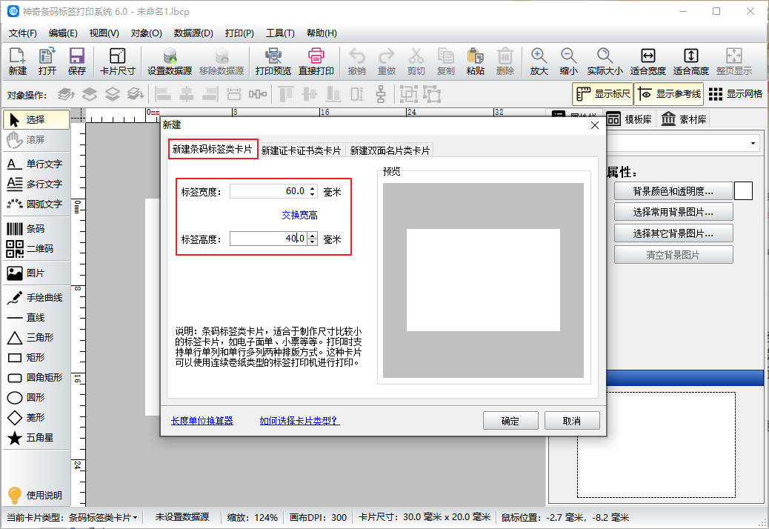Toggle 显示网格 grid display
The image size is (769, 529).
click(x=736, y=93)
